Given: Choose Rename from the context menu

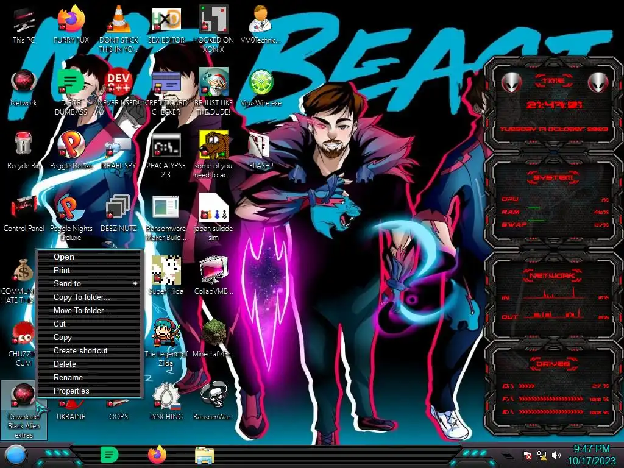Looking at the screenshot, I should tap(90, 377).
